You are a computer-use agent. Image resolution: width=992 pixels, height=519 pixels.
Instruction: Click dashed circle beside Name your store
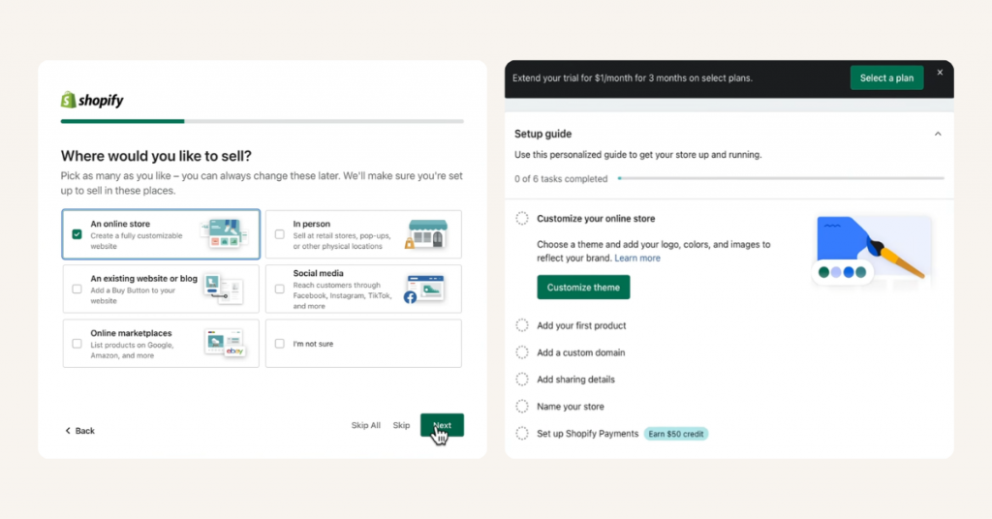522,407
